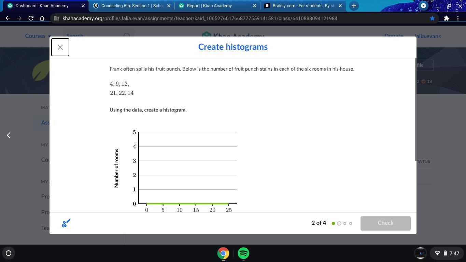This screenshot has height=262, width=466.
Task: Close the Report Khan Academy tab
Action: pos(254,6)
